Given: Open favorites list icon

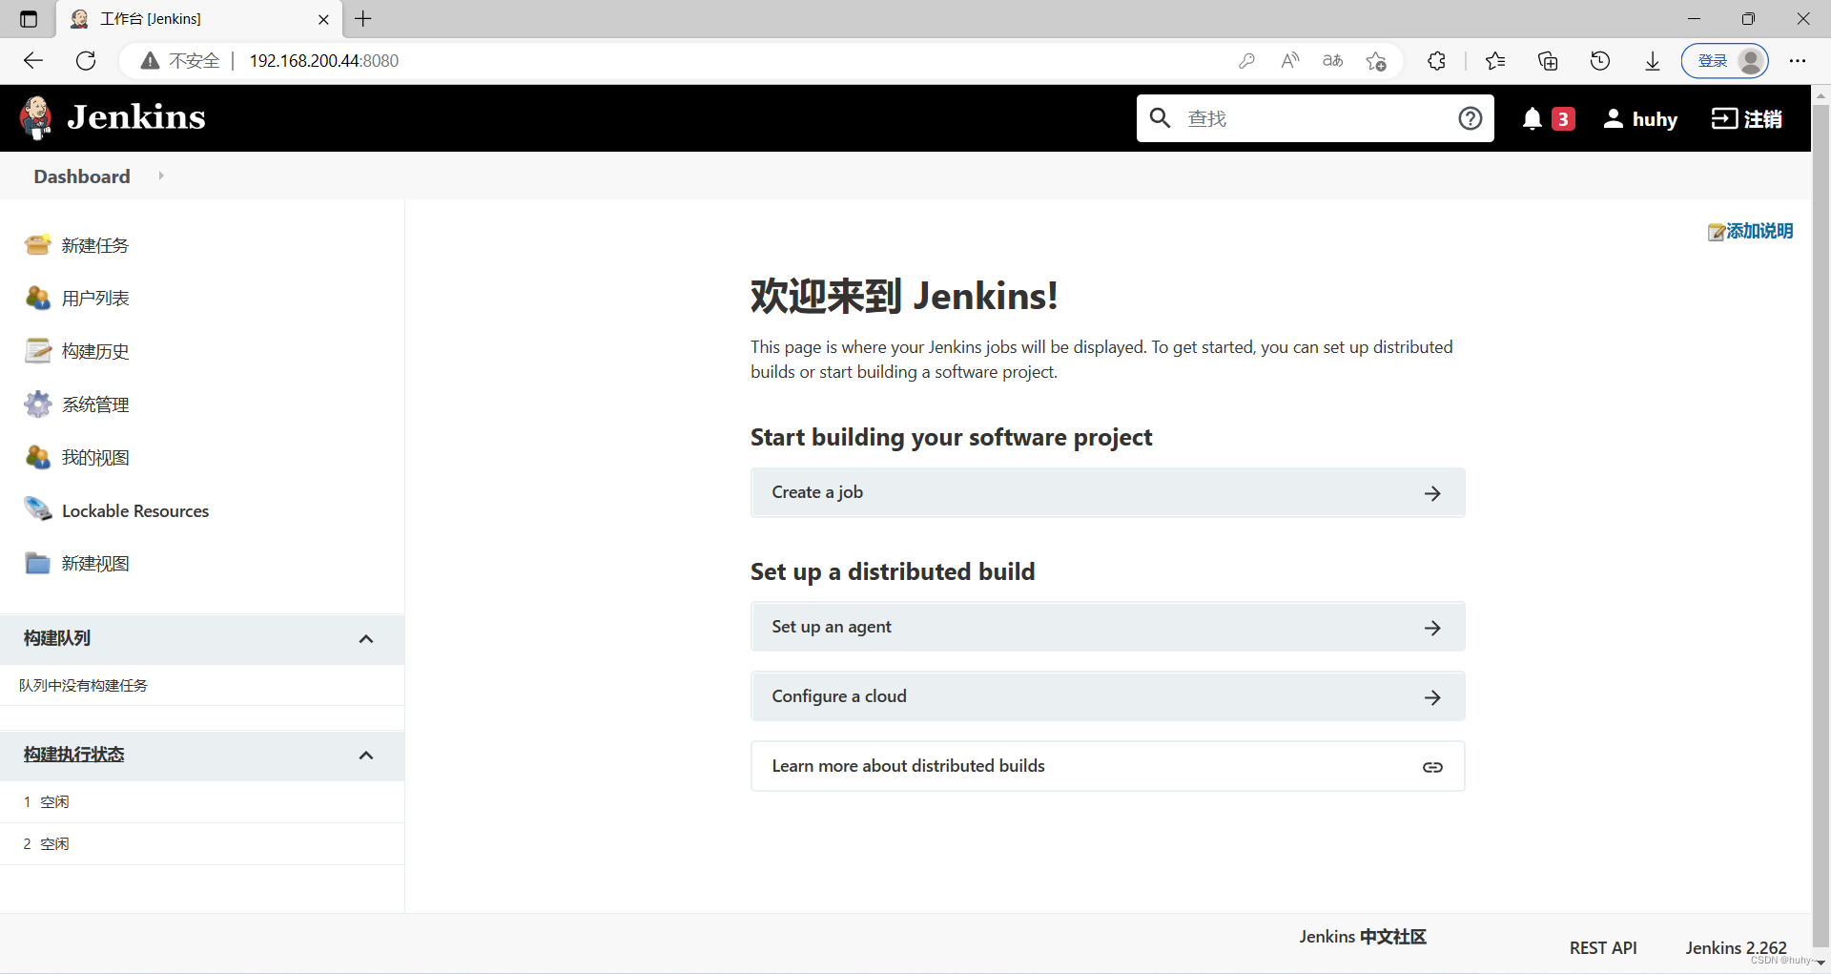Looking at the screenshot, I should 1495,61.
